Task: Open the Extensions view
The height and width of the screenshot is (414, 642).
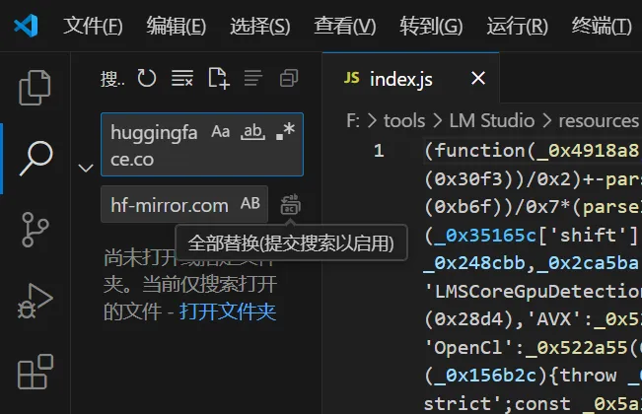Action: click(x=36, y=372)
